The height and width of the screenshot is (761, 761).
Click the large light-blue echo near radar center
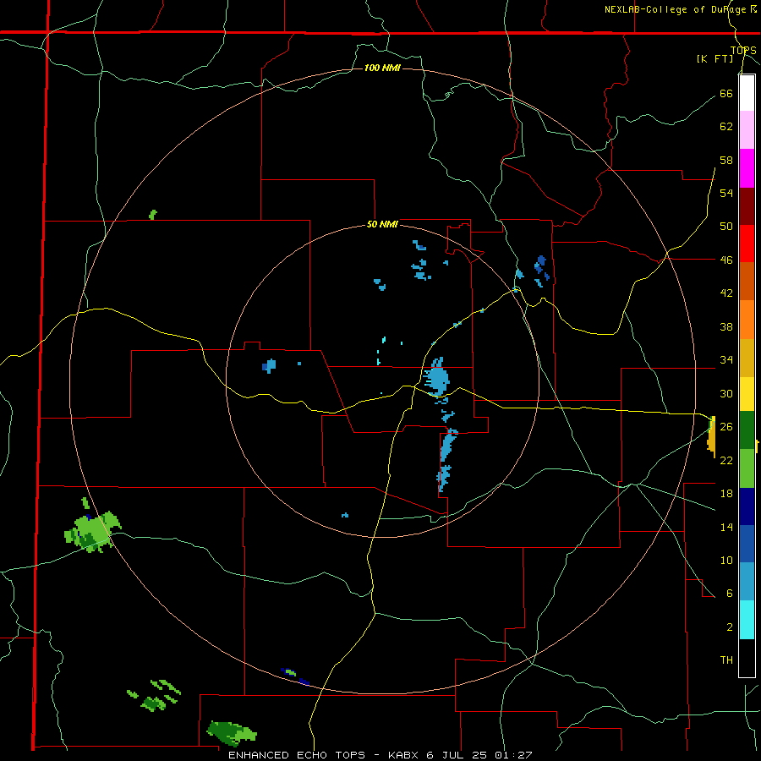pos(436,379)
